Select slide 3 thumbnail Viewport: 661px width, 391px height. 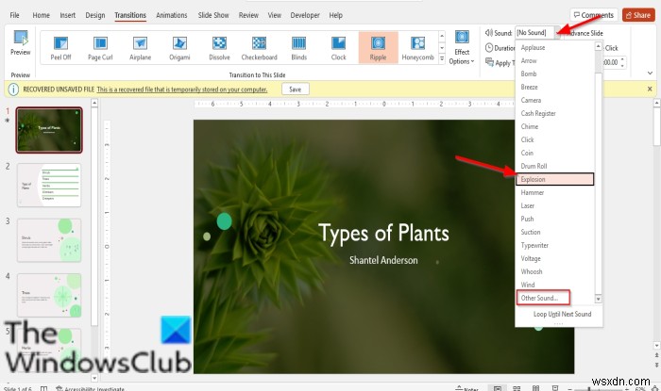(x=49, y=240)
